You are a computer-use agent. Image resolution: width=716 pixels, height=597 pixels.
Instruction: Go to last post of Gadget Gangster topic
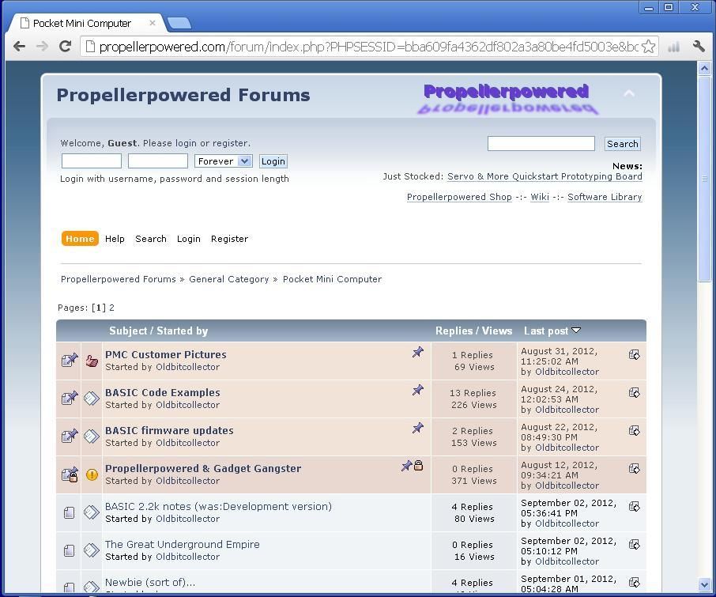635,469
